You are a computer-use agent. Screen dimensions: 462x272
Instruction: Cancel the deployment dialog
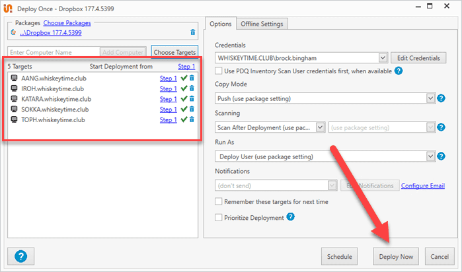click(x=440, y=256)
